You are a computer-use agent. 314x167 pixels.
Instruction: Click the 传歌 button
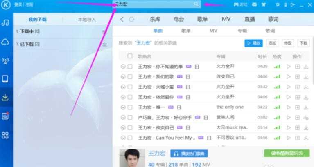288,43
